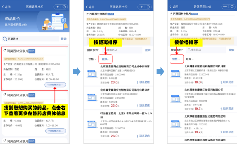Viewport: 237px width, 144px height.
Task: Contact 叮当智慧药房 via 联系药店
Action: coord(143,136)
